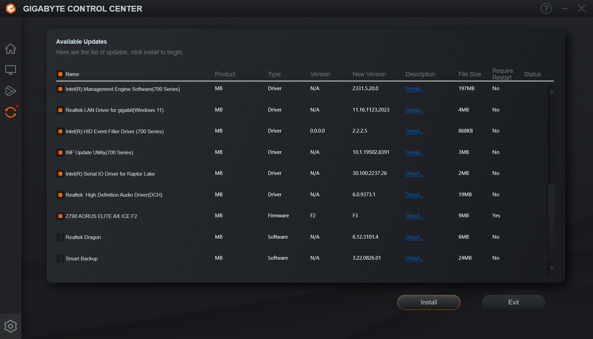Image resolution: width=593 pixels, height=339 pixels.
Task: Click the Require Restart column header
Action: click(x=503, y=74)
